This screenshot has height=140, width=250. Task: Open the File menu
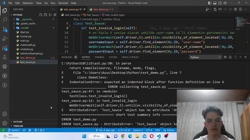pos(10,3)
